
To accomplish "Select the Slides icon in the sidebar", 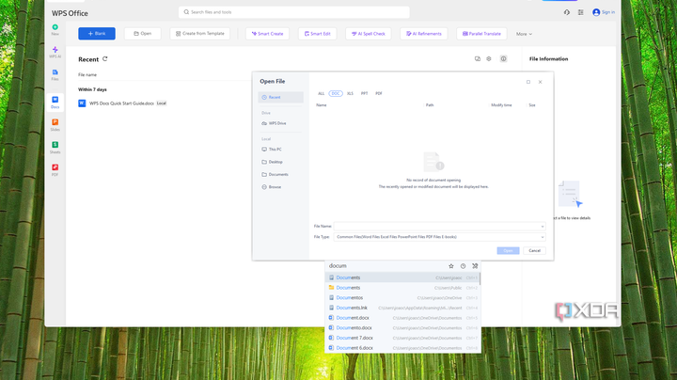I will (x=55, y=123).
